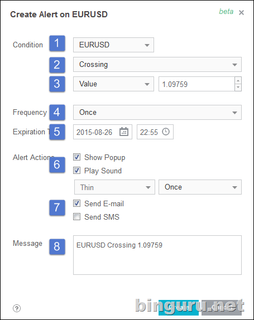Screen dimensions: 254x320
Task: Toggle the Play Sound checkbox
Action: click(x=77, y=171)
